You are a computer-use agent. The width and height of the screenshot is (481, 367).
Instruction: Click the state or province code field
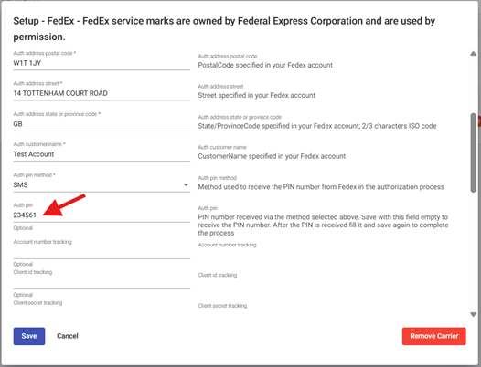tap(102, 124)
